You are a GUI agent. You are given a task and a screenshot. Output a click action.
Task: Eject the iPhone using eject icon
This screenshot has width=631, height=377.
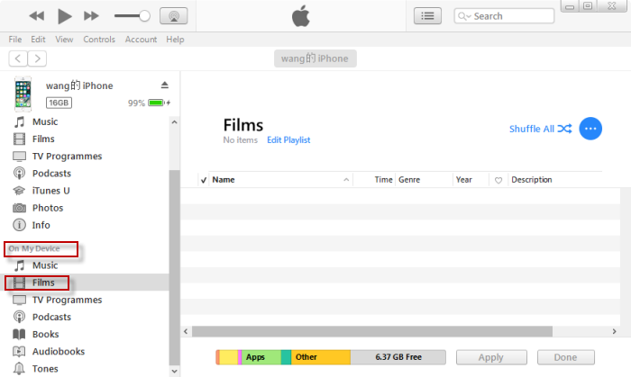165,85
